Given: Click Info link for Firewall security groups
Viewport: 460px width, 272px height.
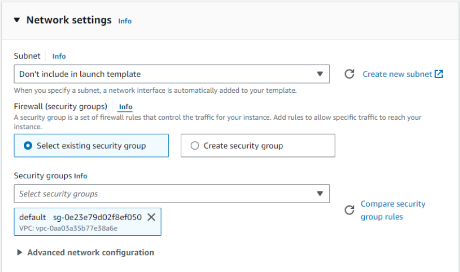Looking at the screenshot, I should pos(125,107).
